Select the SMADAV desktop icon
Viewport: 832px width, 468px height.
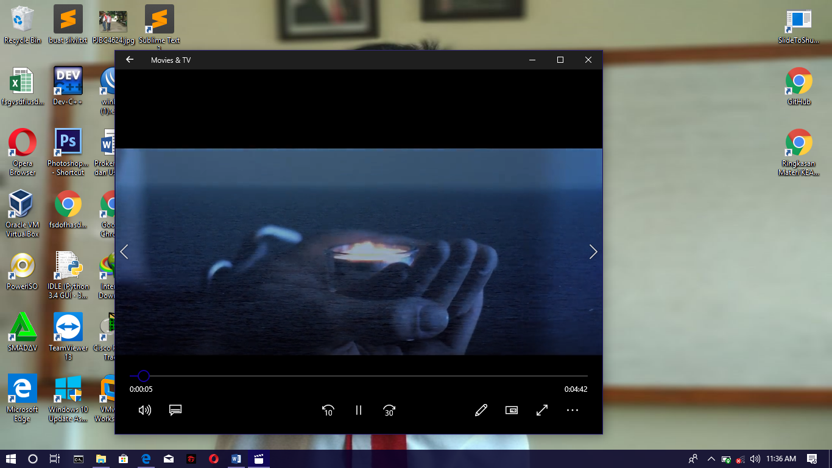click(23, 333)
